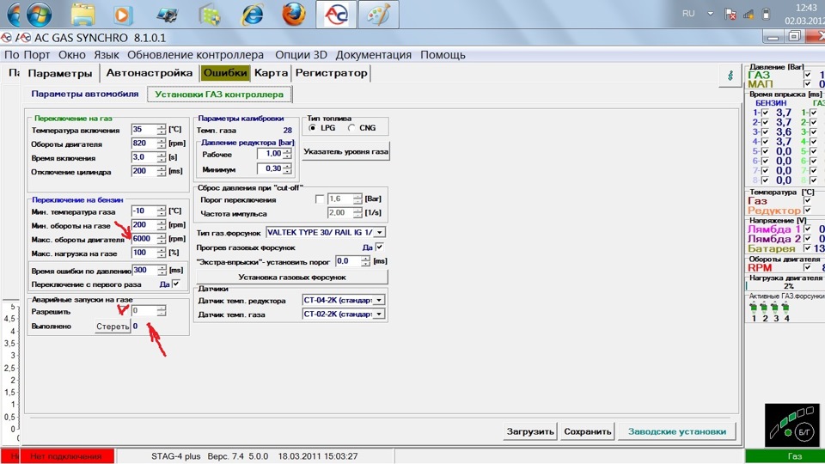Open Датчик темп. редуктора dropdown
The height and width of the screenshot is (464, 825).
point(379,301)
